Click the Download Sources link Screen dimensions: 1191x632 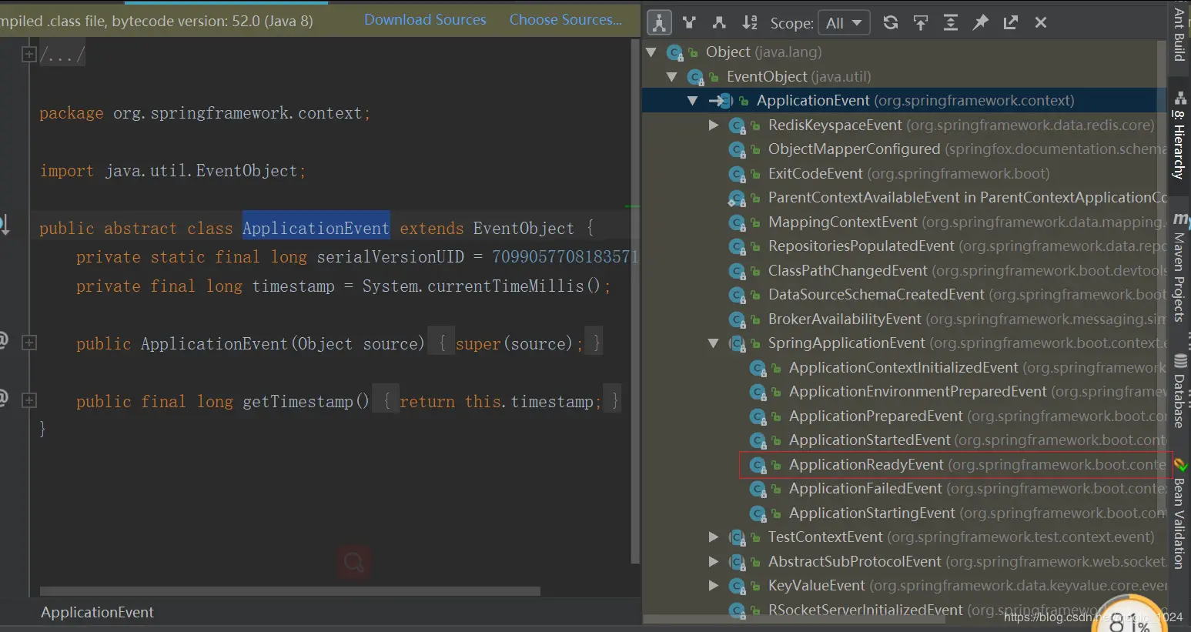[x=425, y=20]
